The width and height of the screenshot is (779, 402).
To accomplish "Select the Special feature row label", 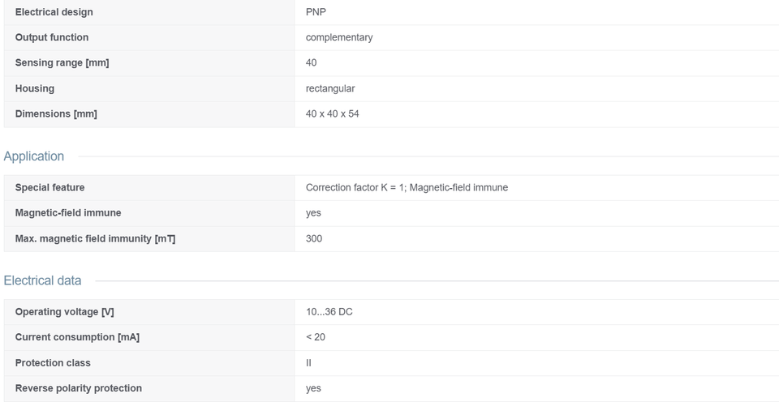I will pos(49,187).
